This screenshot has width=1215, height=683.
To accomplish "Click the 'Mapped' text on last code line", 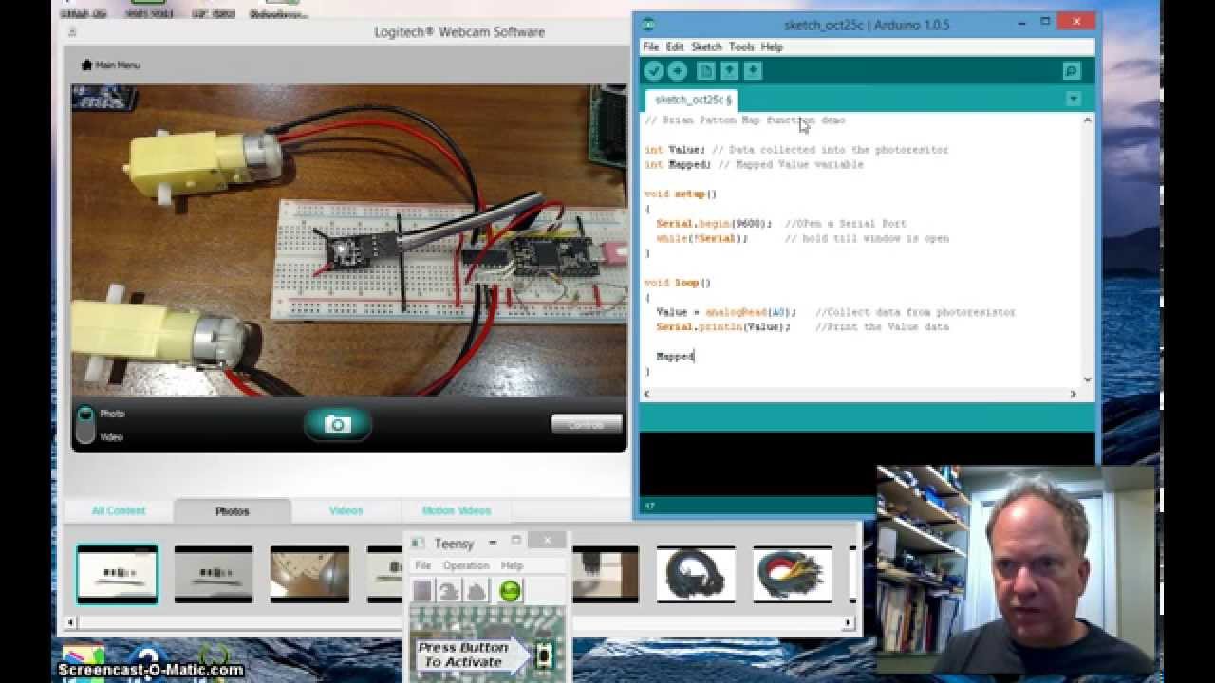I will [675, 357].
